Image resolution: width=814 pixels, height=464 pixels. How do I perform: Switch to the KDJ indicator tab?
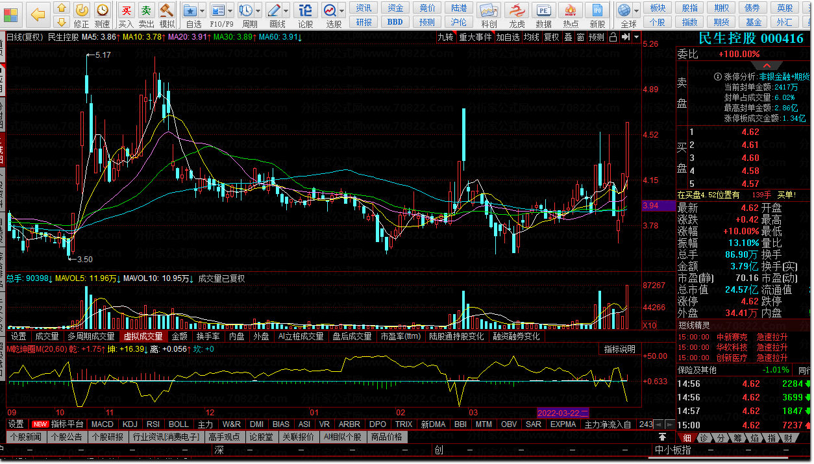point(130,424)
